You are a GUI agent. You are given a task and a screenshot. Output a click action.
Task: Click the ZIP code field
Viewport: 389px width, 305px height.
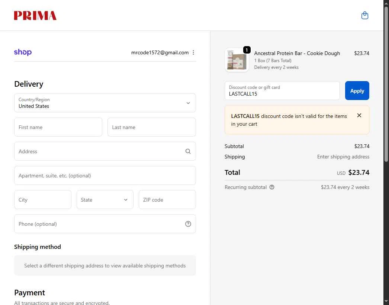(167, 199)
